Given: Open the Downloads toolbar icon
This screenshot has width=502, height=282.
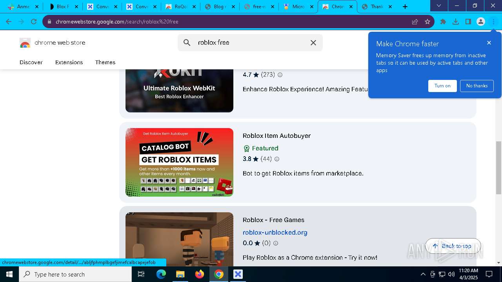Looking at the screenshot, I should tap(456, 22).
